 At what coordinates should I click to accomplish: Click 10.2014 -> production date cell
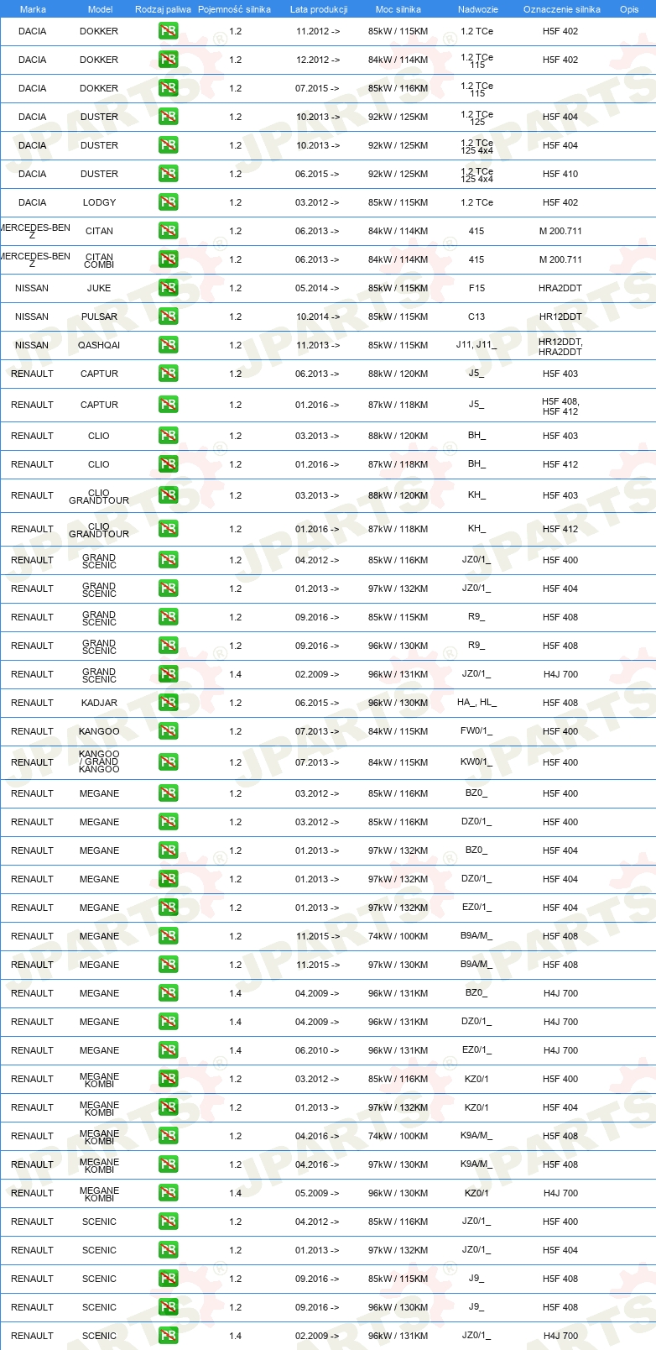(x=318, y=317)
